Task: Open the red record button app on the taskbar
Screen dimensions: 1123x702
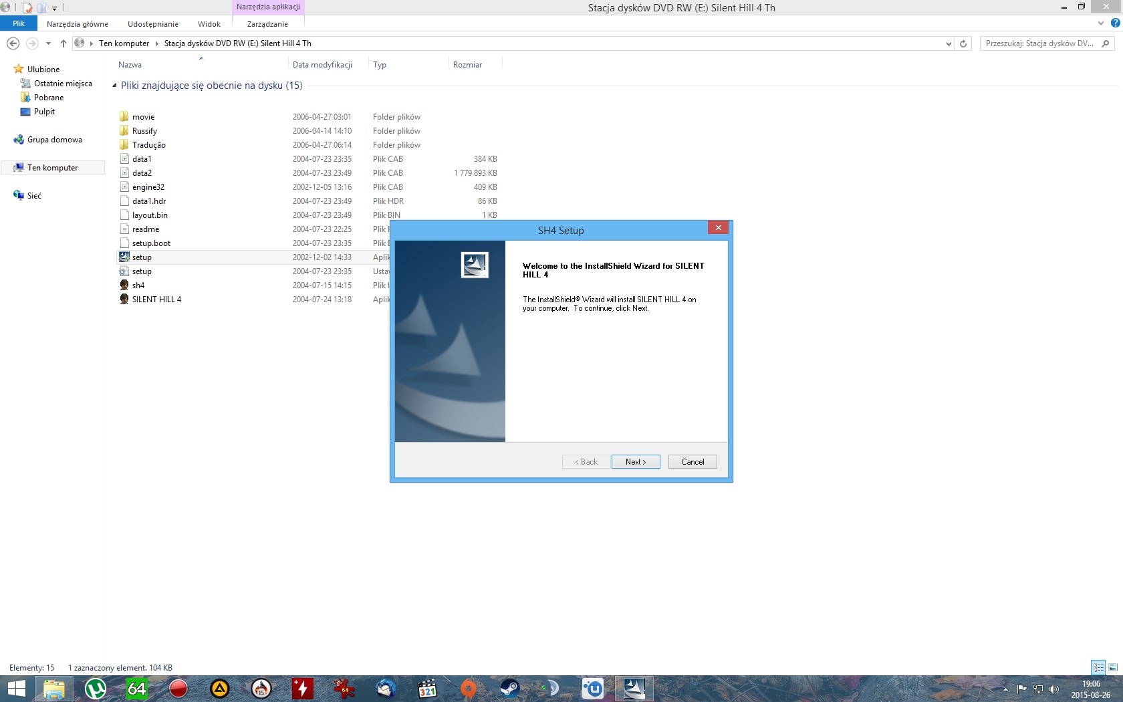Action: tap(178, 689)
